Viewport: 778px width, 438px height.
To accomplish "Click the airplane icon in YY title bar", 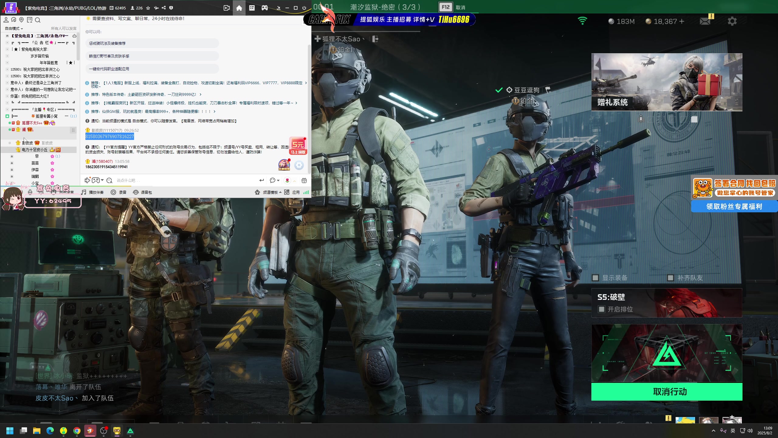I will point(156,8).
